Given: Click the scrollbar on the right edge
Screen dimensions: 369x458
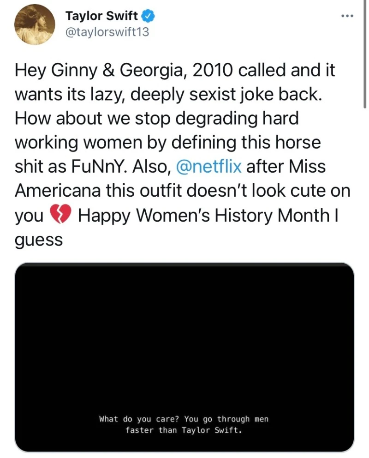Looking at the screenshot, I should tap(366, 55).
